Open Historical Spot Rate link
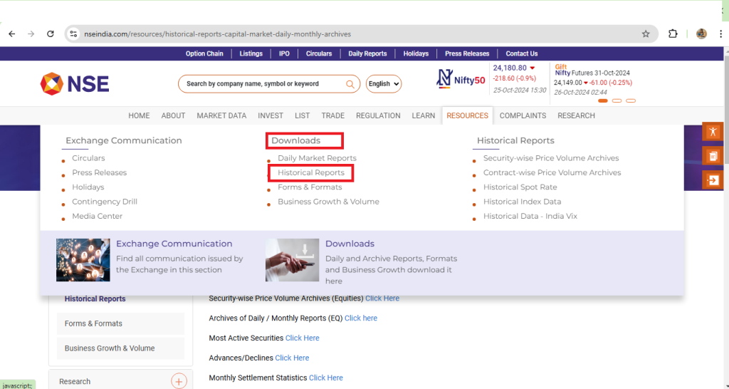 [520, 187]
